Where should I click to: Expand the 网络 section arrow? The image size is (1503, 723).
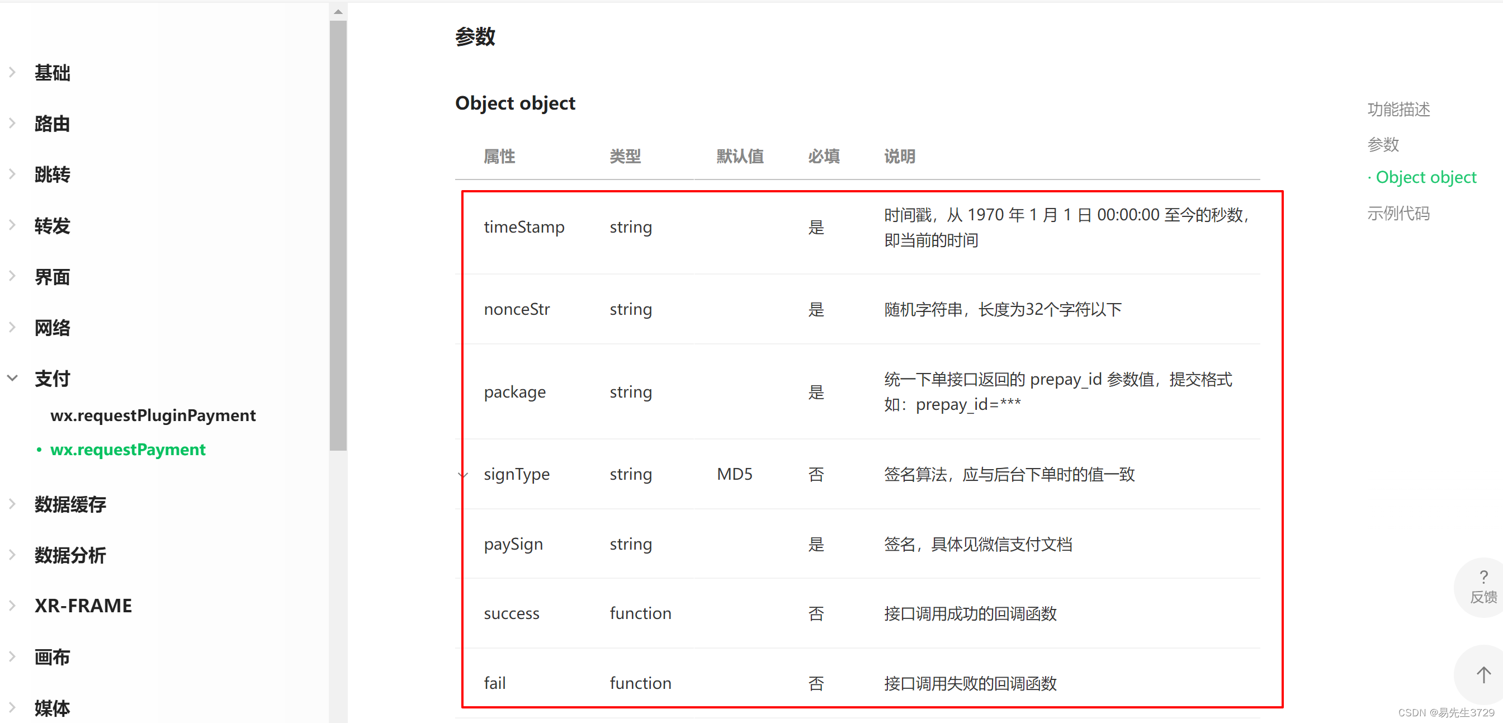tap(13, 328)
